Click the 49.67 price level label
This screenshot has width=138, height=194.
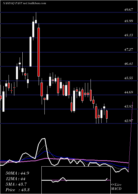(x=129, y=9)
